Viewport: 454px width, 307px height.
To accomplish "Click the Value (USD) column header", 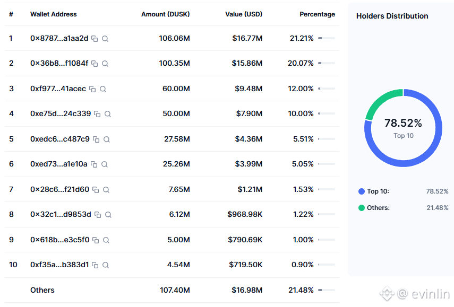I will pos(243,14).
